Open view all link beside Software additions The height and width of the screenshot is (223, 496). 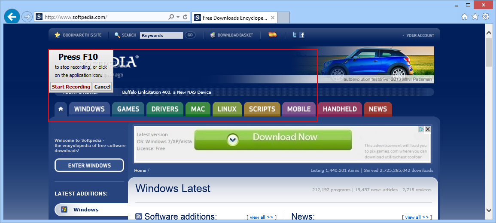262,217
